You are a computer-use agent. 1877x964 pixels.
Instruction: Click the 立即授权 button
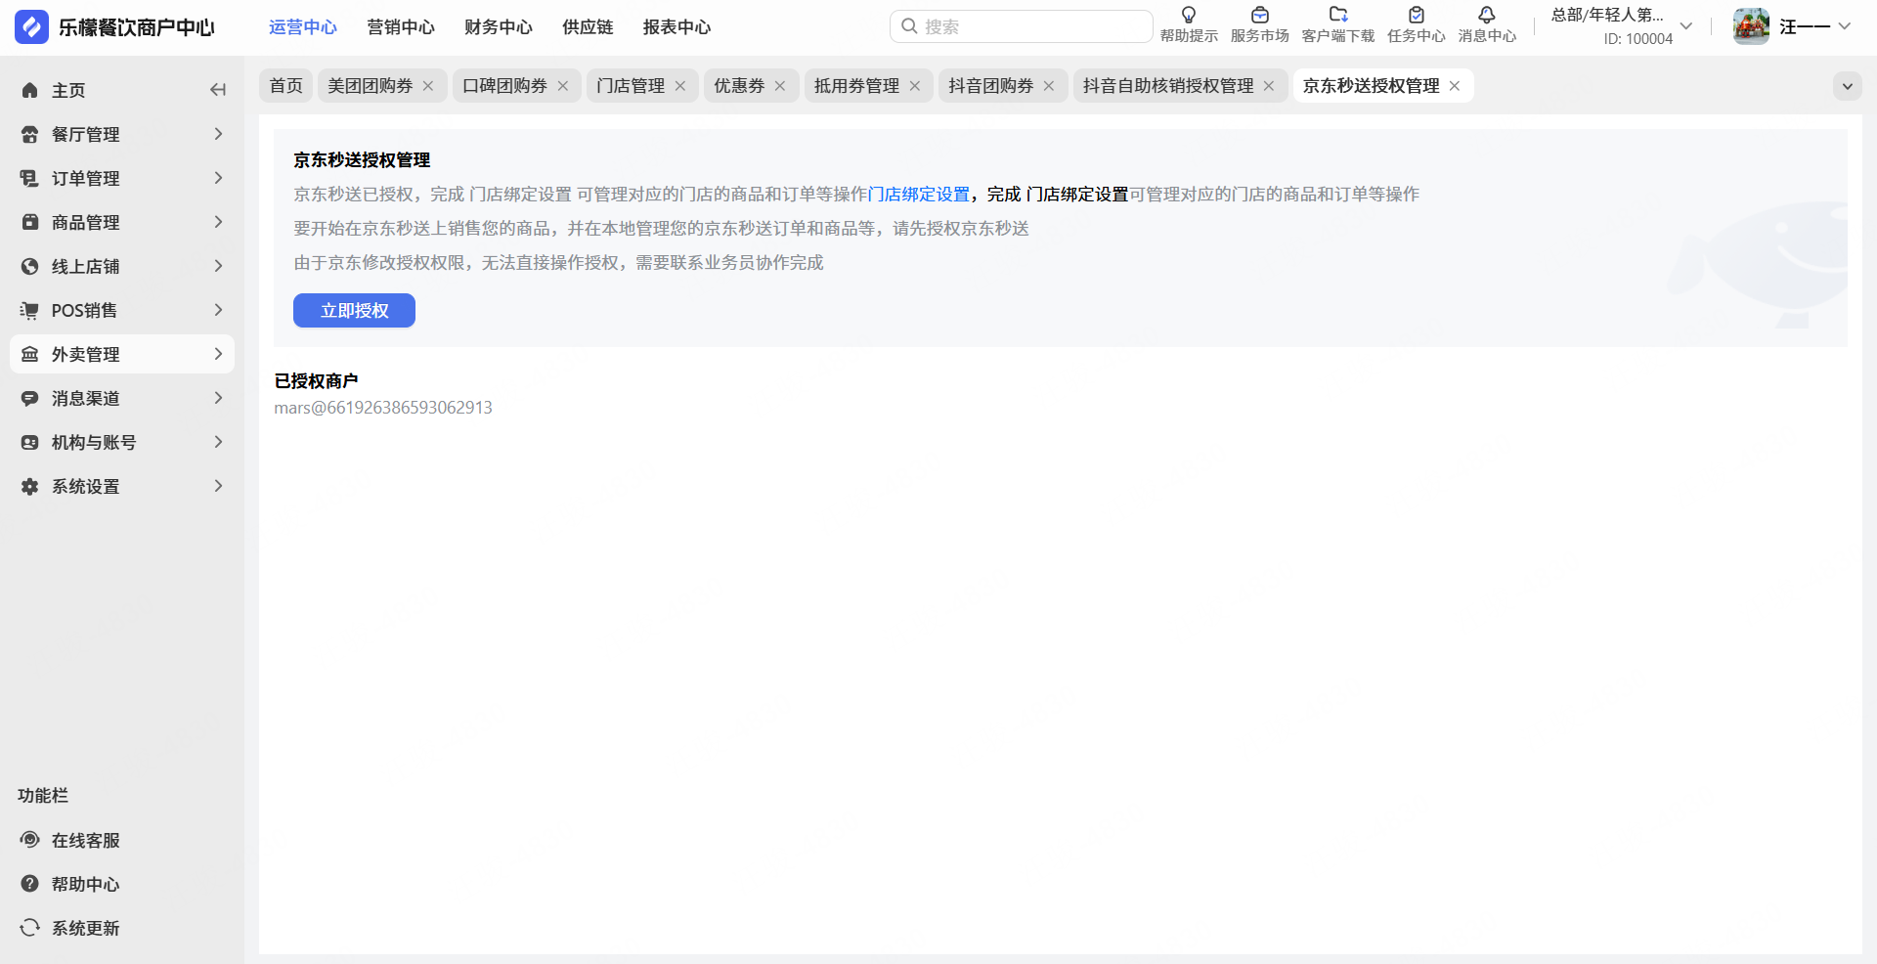pyautogui.click(x=354, y=311)
